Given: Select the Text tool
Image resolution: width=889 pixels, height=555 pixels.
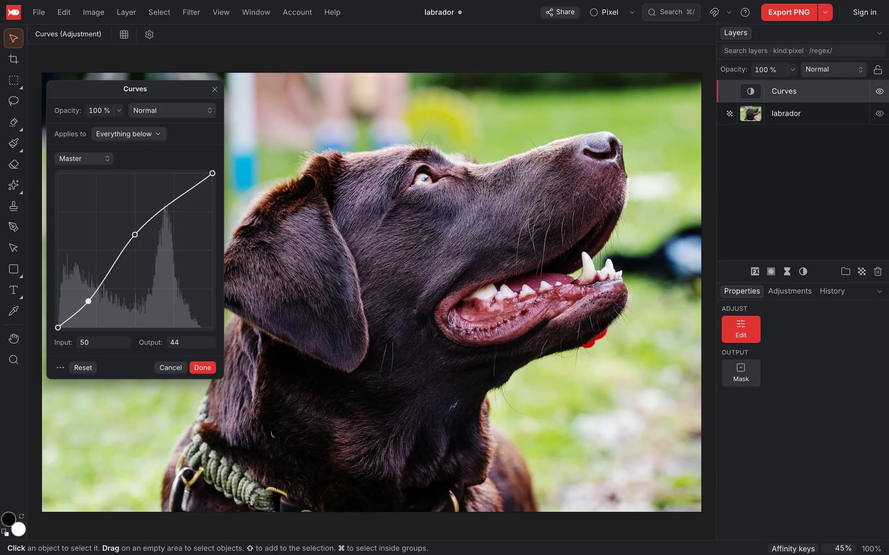Looking at the screenshot, I should tap(13, 290).
